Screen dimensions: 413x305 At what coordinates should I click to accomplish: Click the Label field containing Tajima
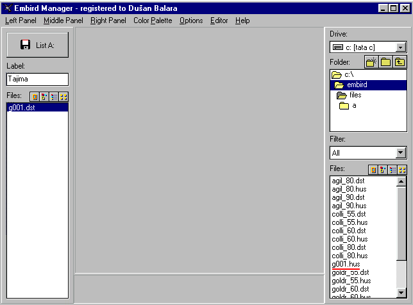tap(37, 79)
